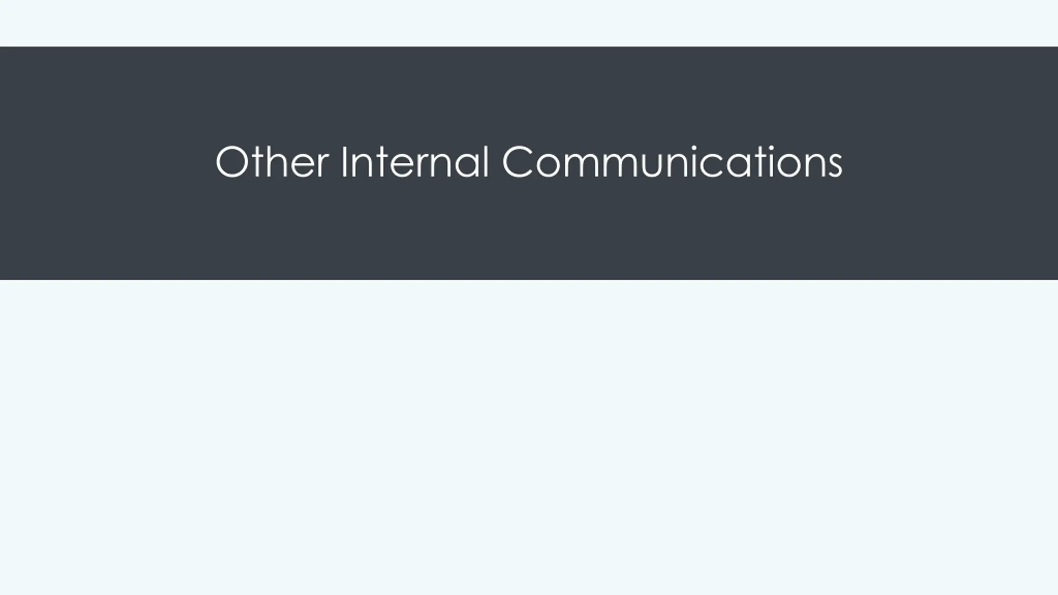The image size is (1058, 595).
Task: Click the letter "l" ending the word Internal
Action: click(486, 162)
